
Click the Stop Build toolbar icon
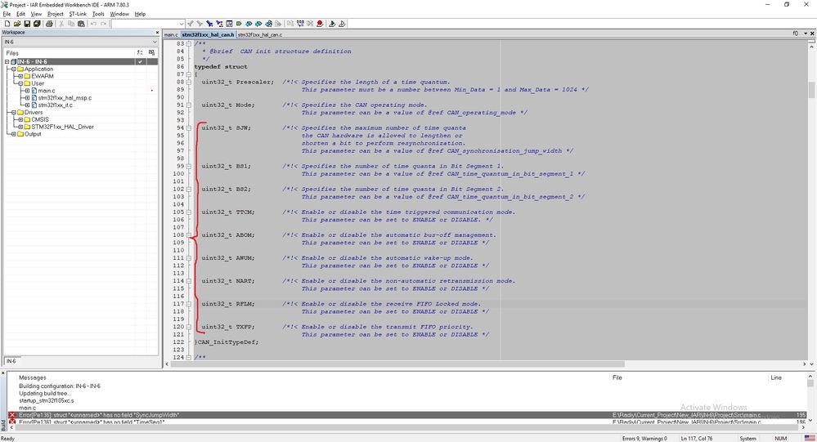pyautogui.click(x=310, y=24)
